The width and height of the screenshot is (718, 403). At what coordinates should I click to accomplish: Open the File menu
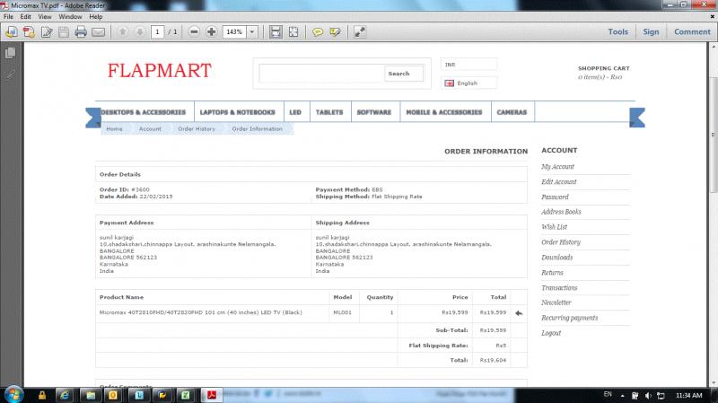(x=8, y=16)
